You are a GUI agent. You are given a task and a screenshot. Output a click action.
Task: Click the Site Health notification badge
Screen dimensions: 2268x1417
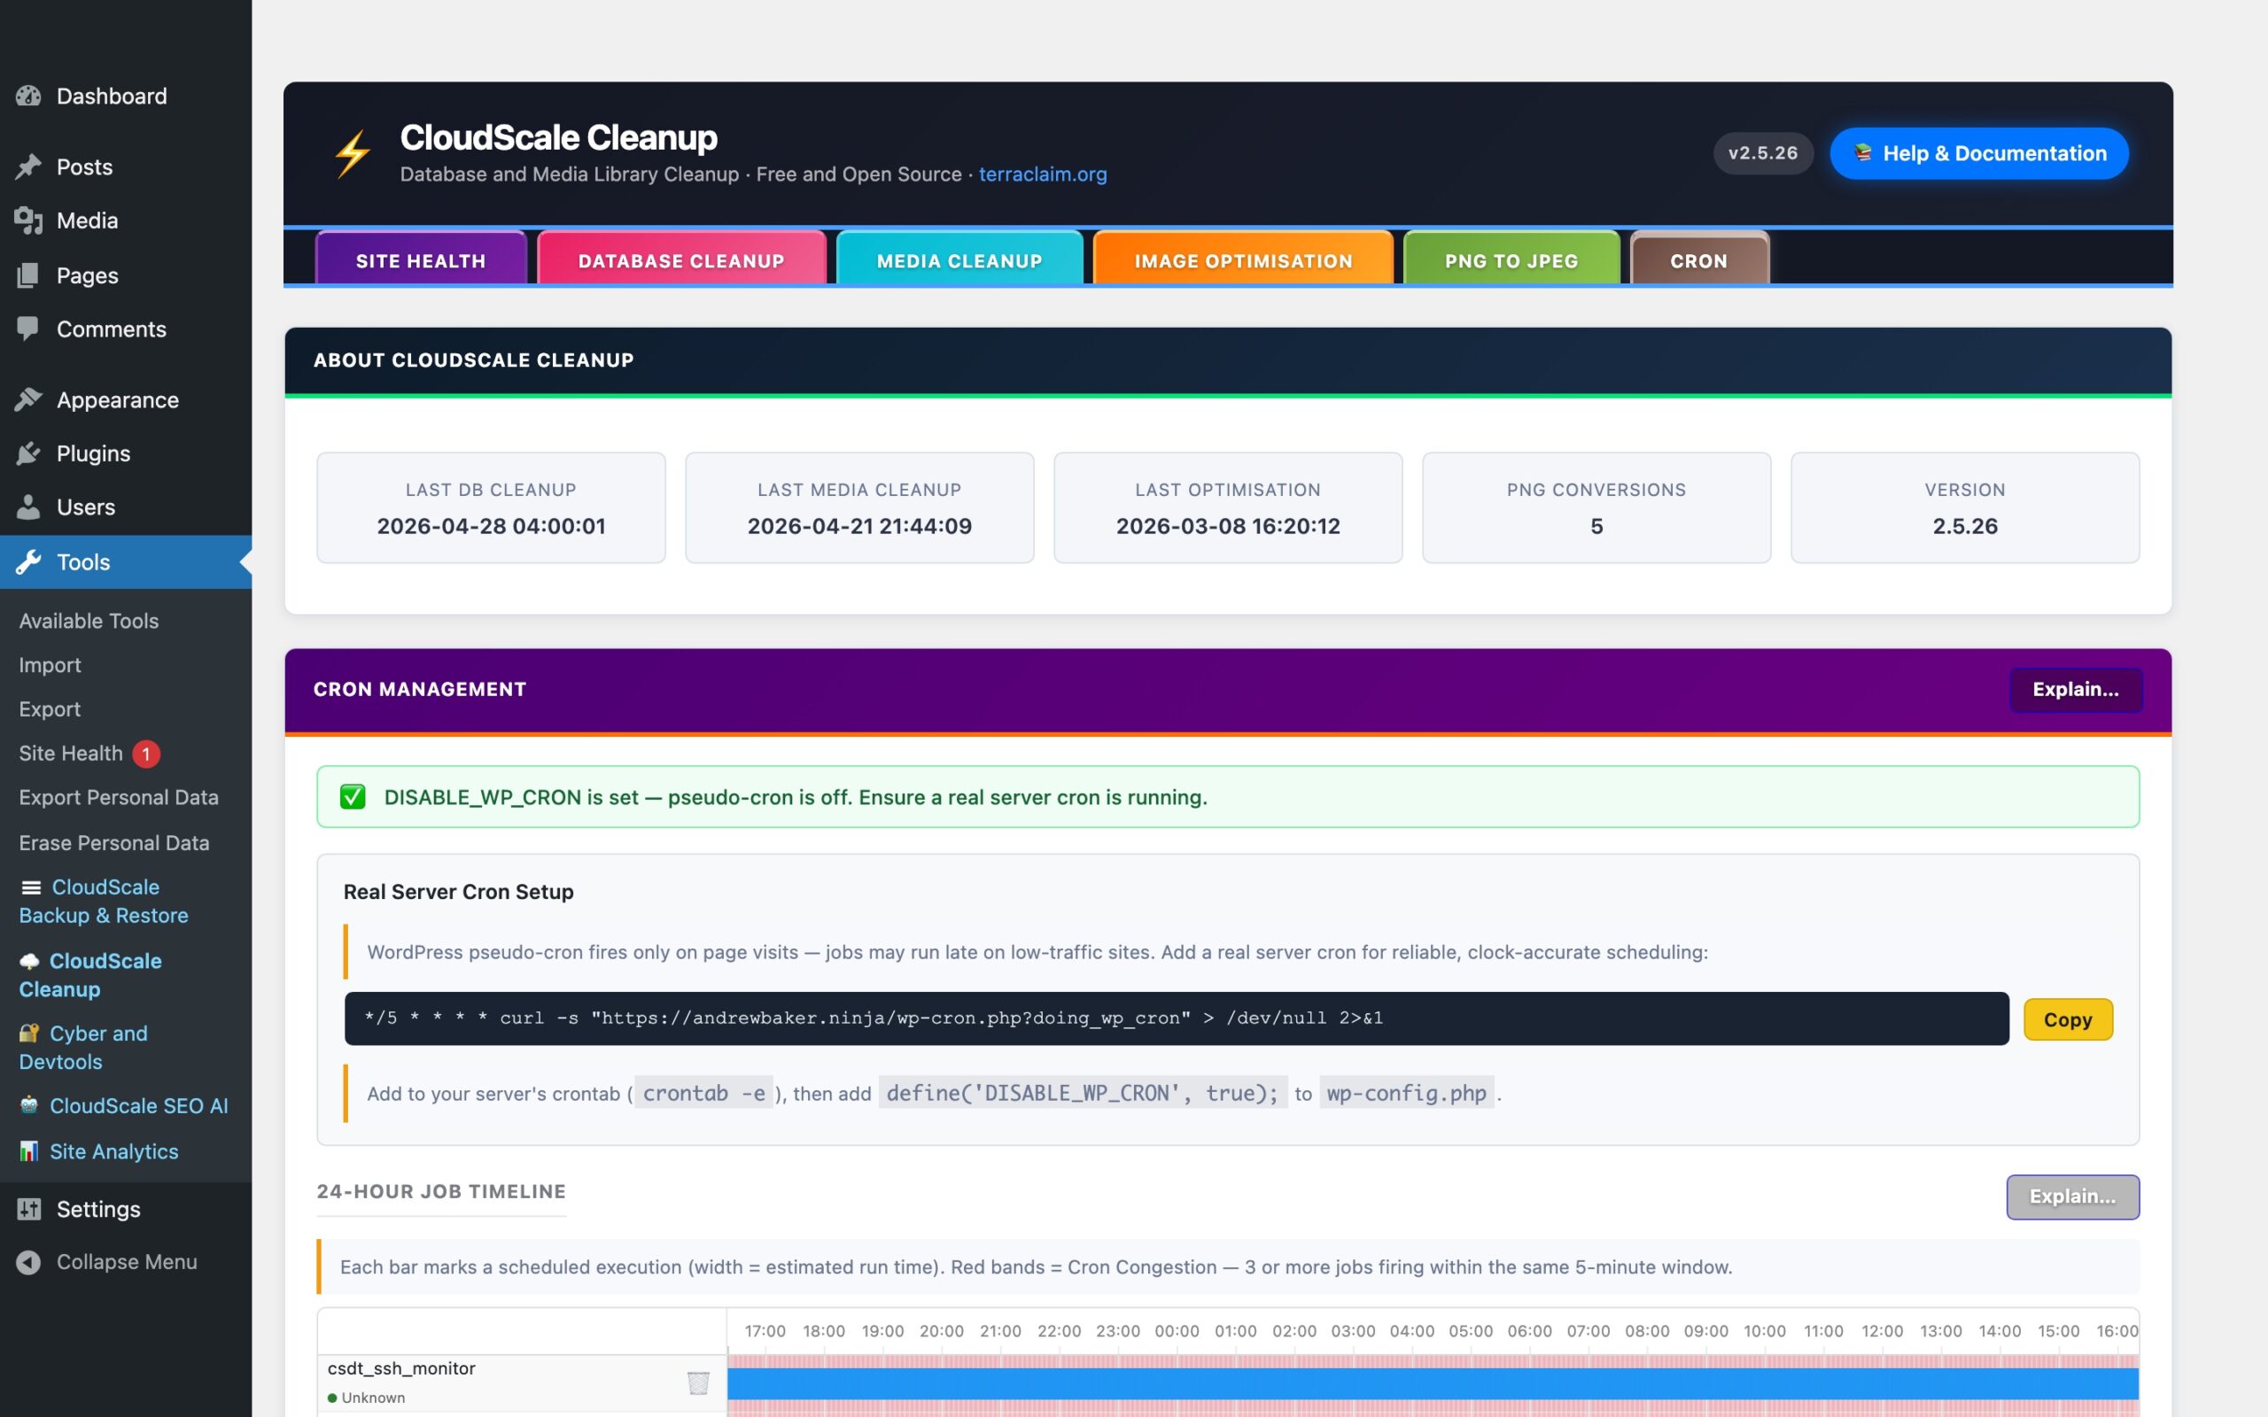146,754
